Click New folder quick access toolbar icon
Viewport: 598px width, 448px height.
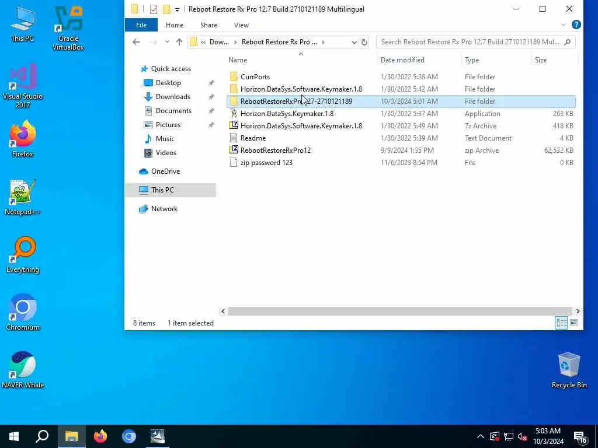click(166, 9)
